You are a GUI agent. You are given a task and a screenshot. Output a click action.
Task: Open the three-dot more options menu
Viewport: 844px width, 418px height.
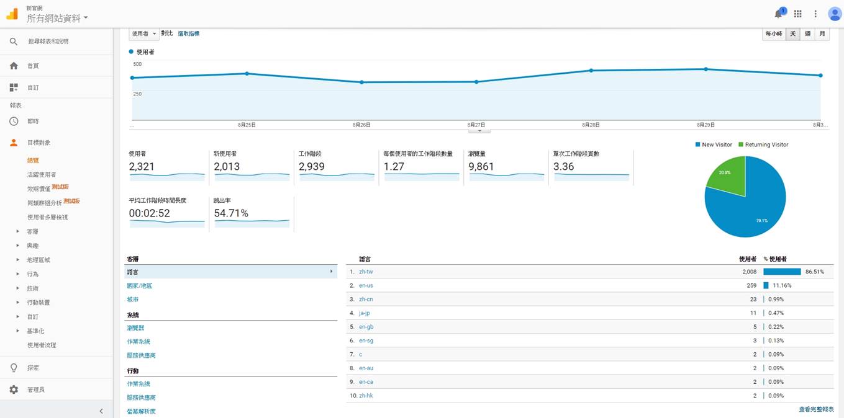815,14
